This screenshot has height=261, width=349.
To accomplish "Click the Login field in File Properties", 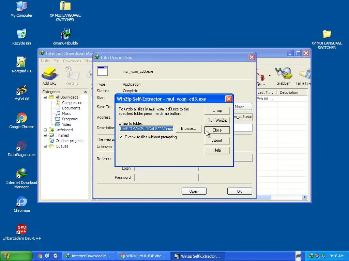I will point(166,169).
